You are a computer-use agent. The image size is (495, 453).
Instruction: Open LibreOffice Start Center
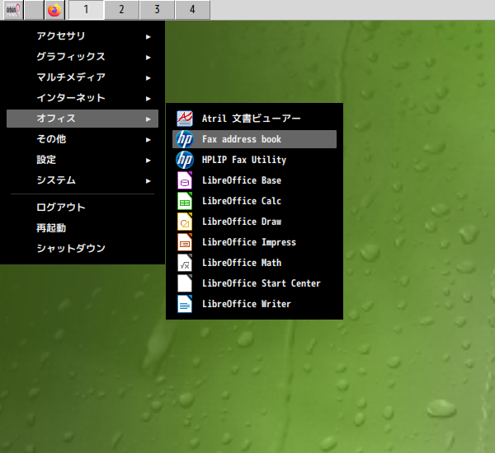tap(254, 283)
